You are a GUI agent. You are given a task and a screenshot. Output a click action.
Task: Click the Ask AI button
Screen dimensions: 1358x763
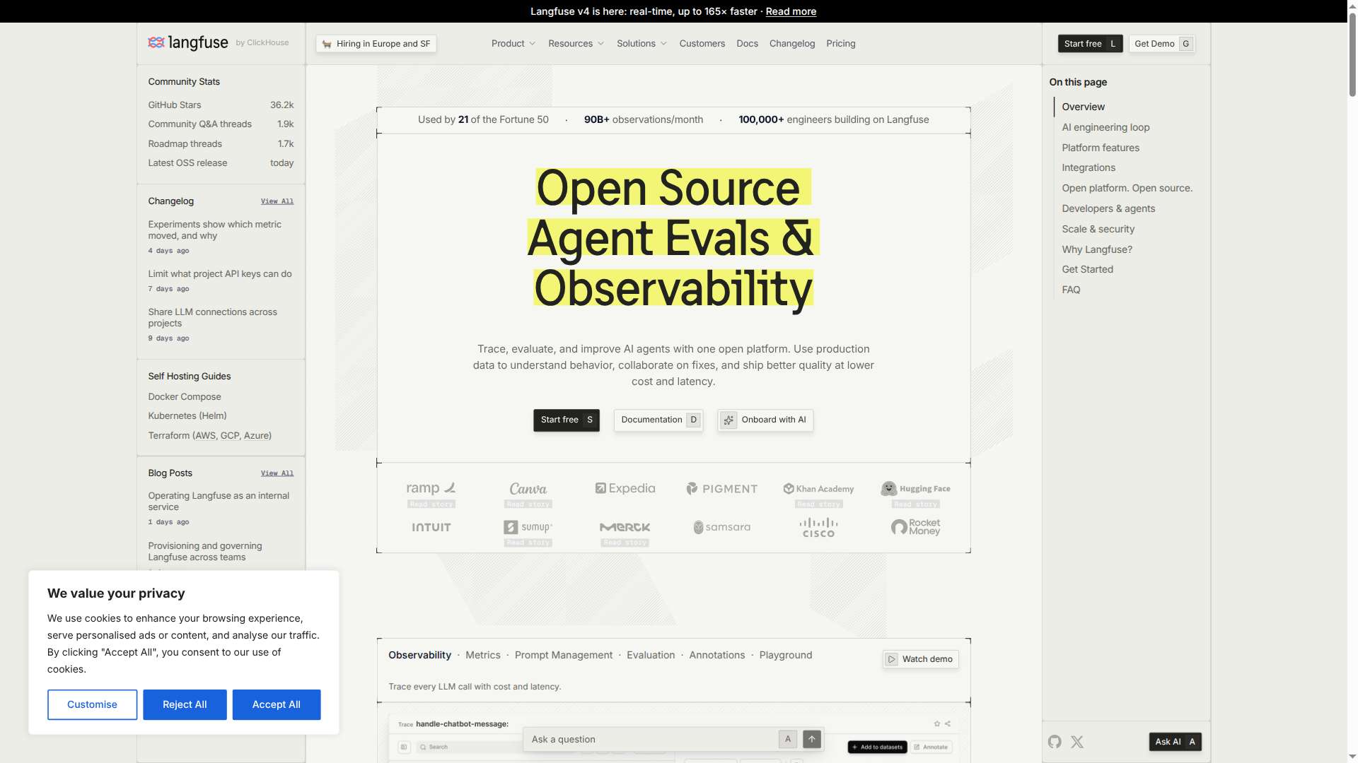click(1175, 742)
